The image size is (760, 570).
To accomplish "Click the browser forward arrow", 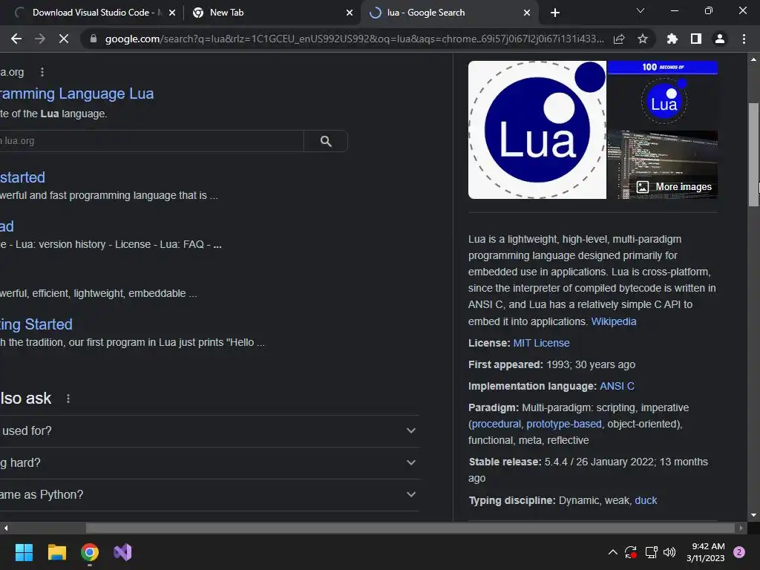I will click(x=40, y=39).
